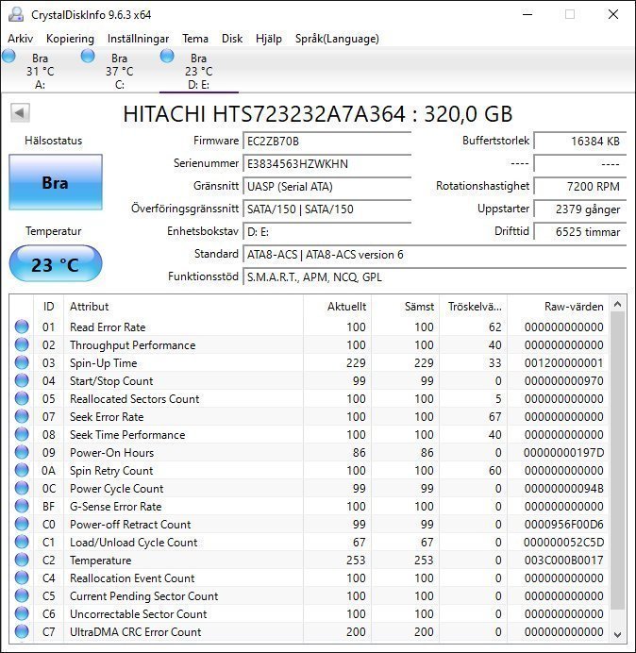This screenshot has width=636, height=653.
Task: Click status orb for disk D: E:
Action: (167, 56)
